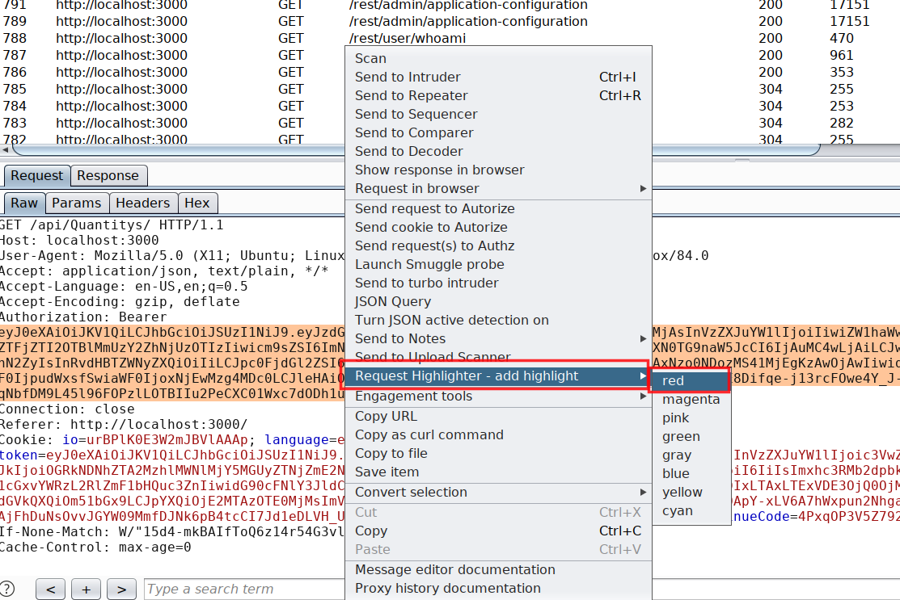Click Send cookie to Autorize

tap(498, 227)
